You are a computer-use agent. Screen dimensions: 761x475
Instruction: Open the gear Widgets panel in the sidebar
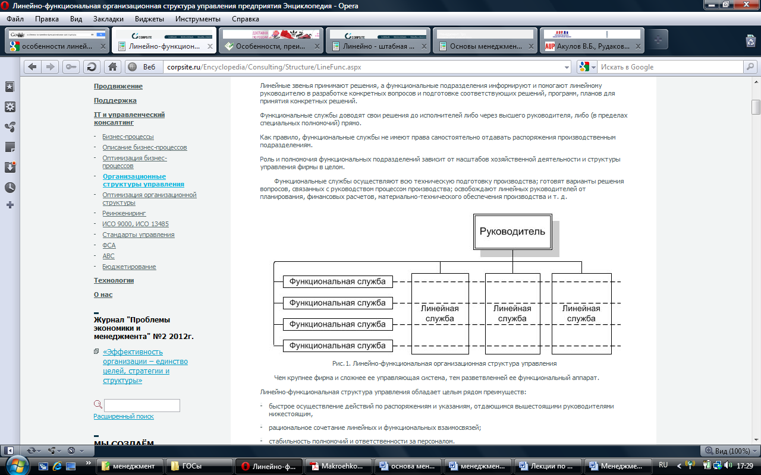point(10,107)
